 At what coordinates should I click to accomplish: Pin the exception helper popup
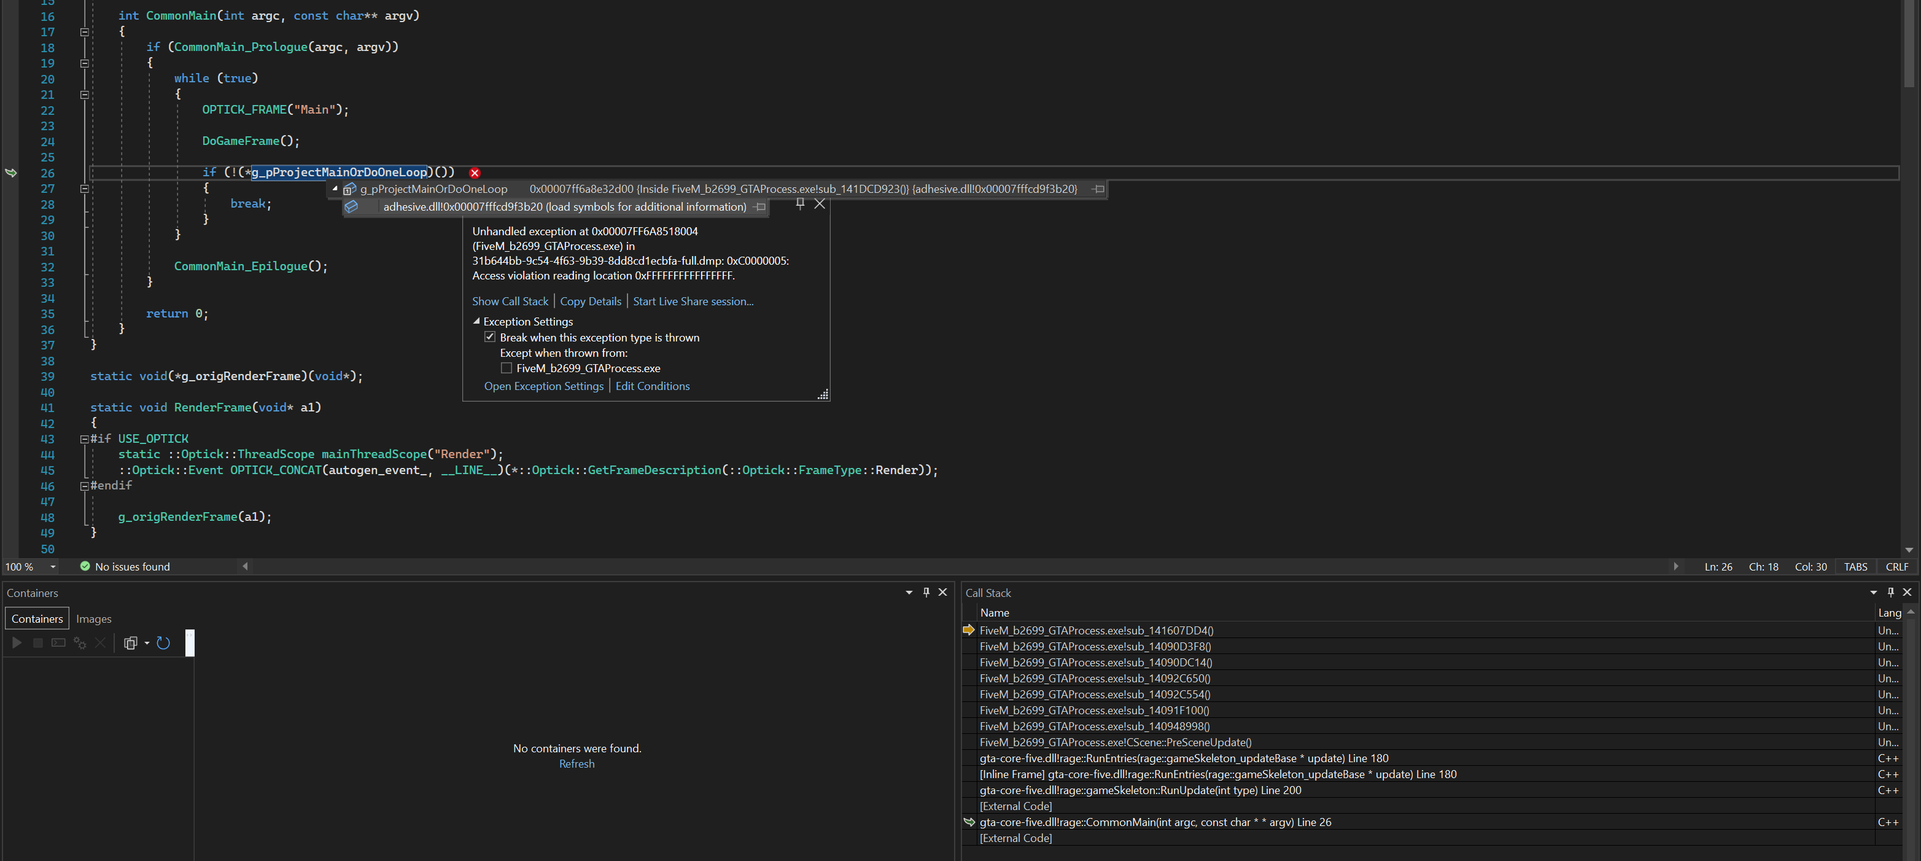click(800, 203)
